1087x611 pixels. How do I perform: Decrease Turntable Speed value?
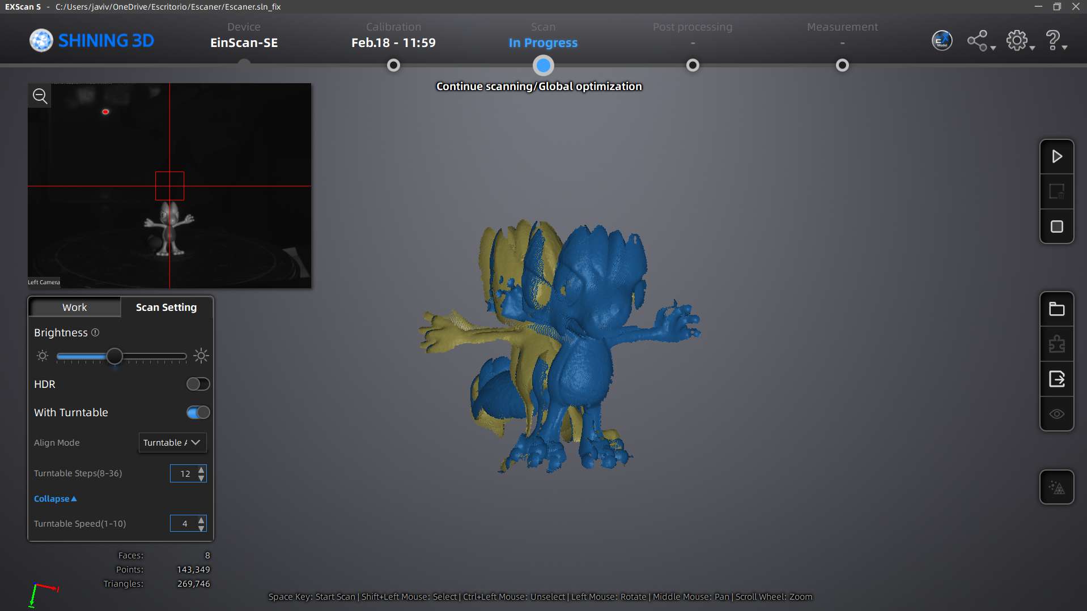pos(201,528)
